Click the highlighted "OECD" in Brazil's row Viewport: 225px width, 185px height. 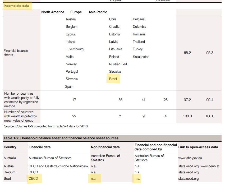point(33,179)
